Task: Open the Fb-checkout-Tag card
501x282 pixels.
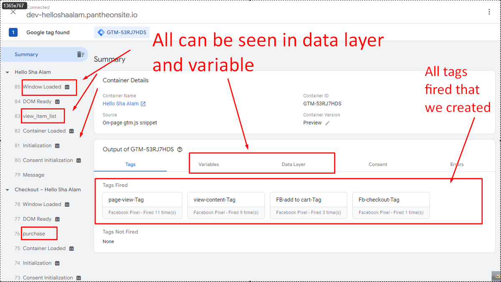Action: 391,206
